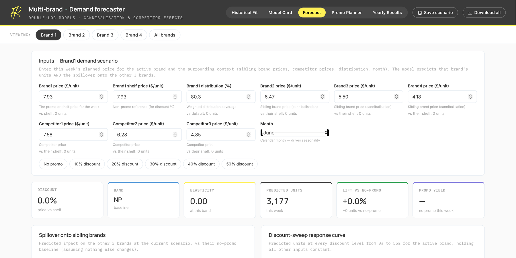Click 'Inputs — Brand1 demand scenario' heading
The width and height of the screenshot is (516, 258).
click(78, 61)
